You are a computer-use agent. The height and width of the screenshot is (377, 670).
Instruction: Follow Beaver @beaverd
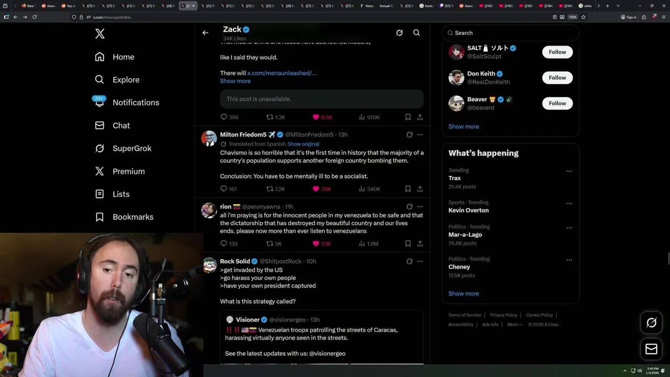click(557, 103)
